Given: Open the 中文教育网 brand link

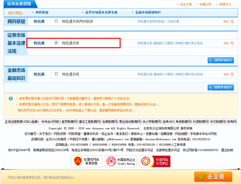Looking at the screenshot, I should click(218, 122).
